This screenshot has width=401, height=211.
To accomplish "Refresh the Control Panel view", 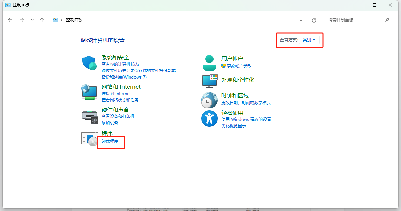I will pos(314,20).
